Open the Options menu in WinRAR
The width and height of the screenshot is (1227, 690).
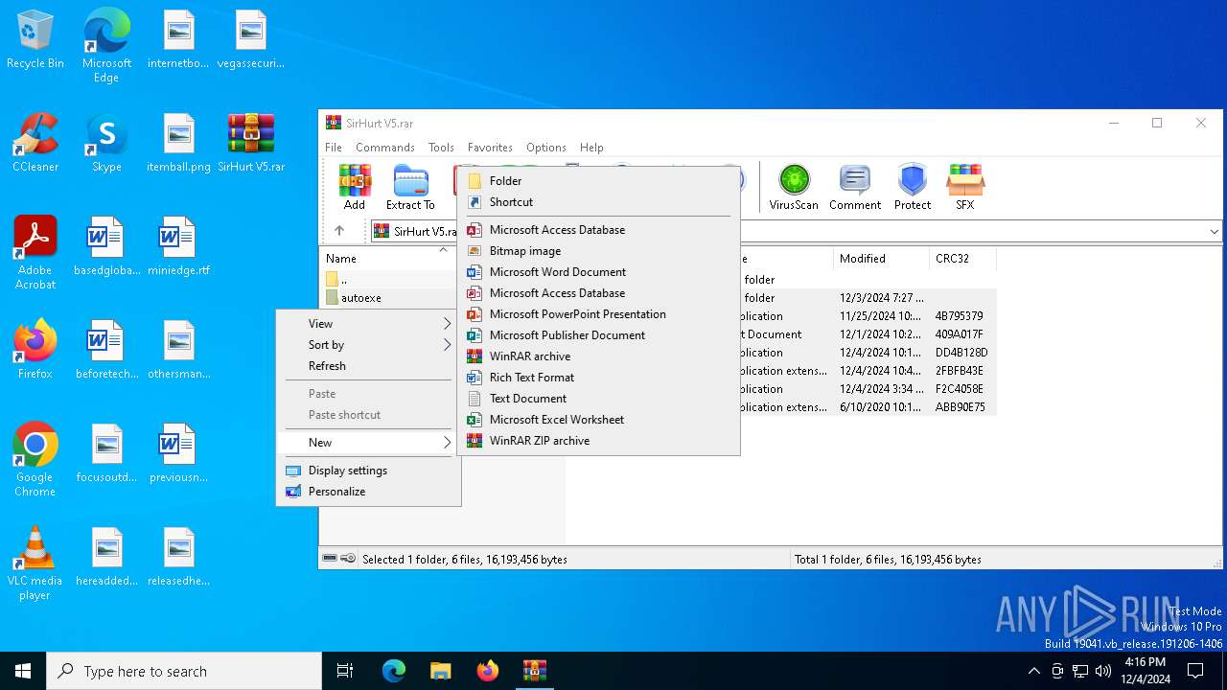coord(546,148)
